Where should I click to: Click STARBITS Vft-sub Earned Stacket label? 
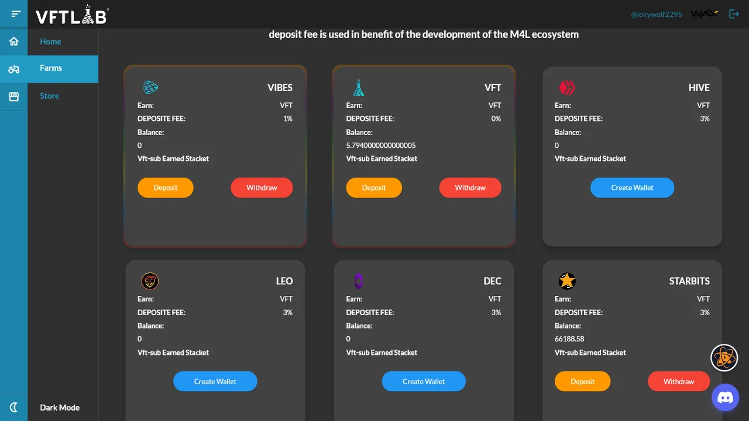(x=590, y=353)
